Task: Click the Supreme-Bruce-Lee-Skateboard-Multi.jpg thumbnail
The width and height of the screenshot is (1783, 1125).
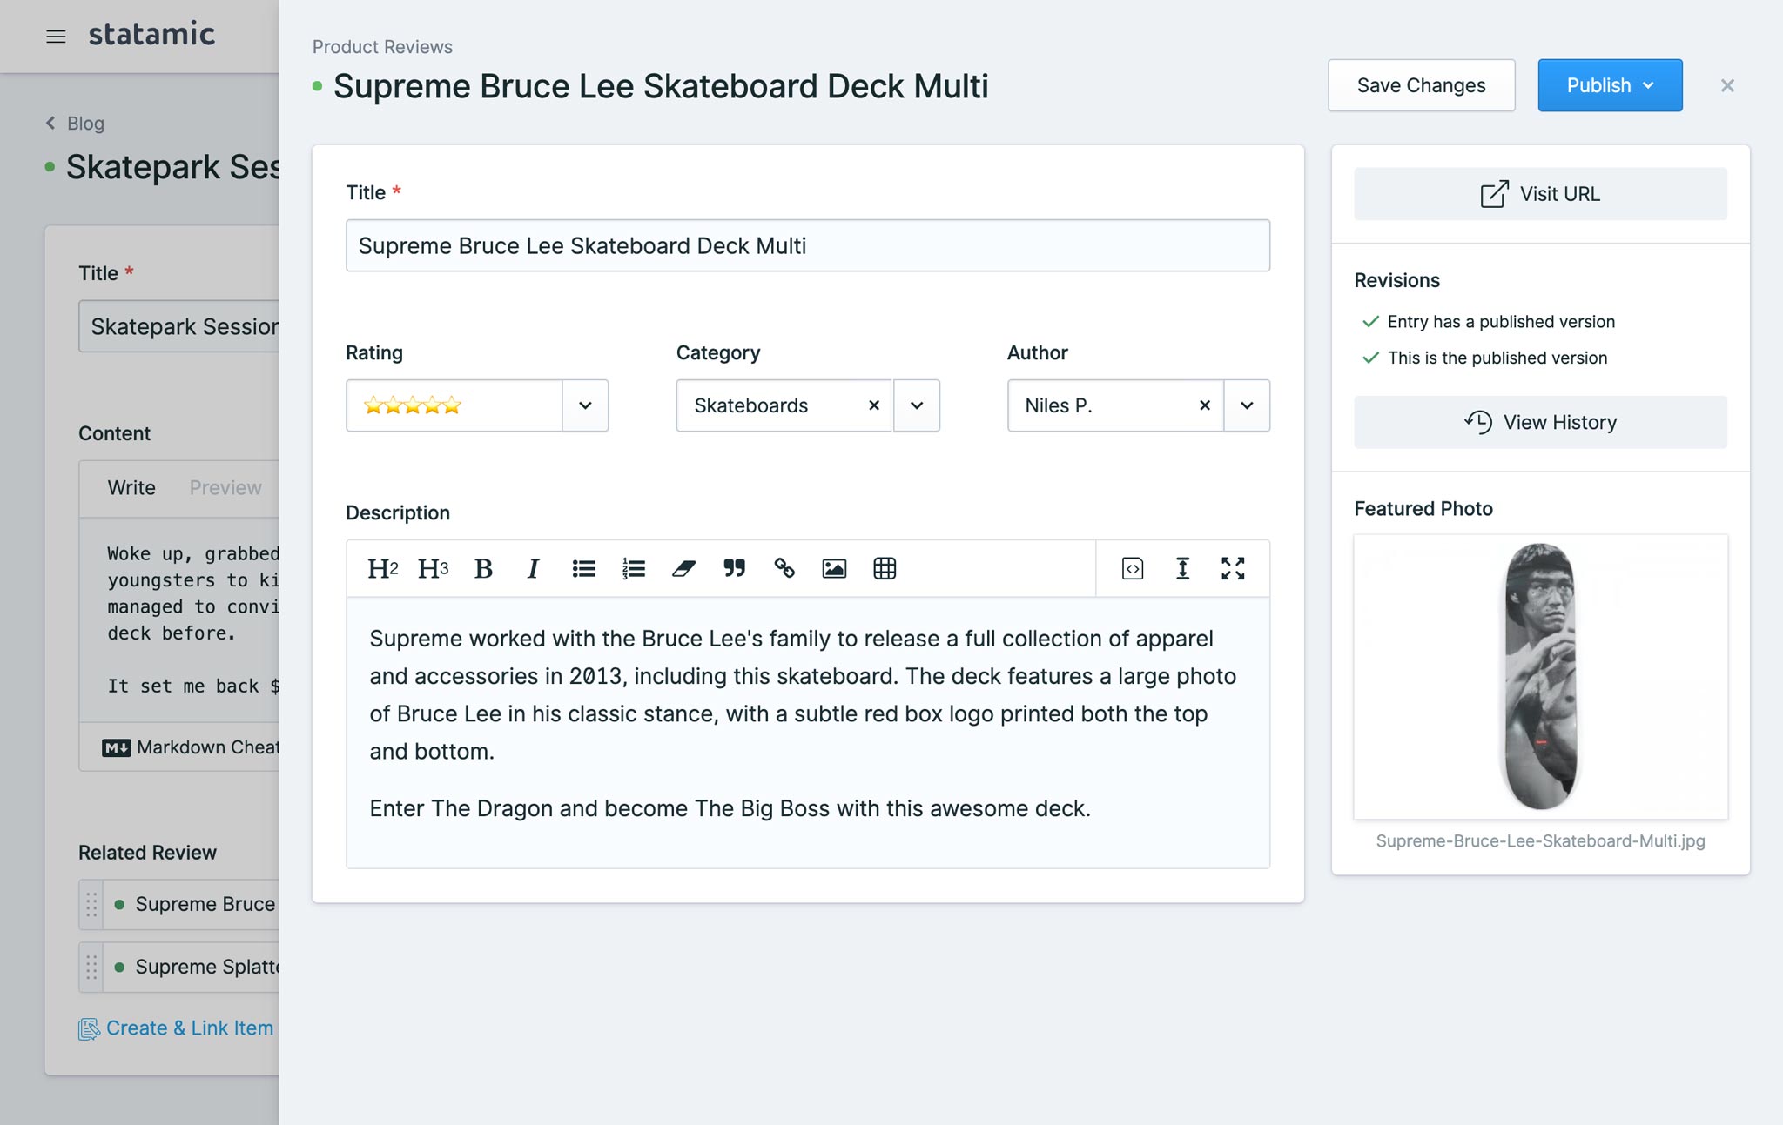Action: tap(1540, 674)
